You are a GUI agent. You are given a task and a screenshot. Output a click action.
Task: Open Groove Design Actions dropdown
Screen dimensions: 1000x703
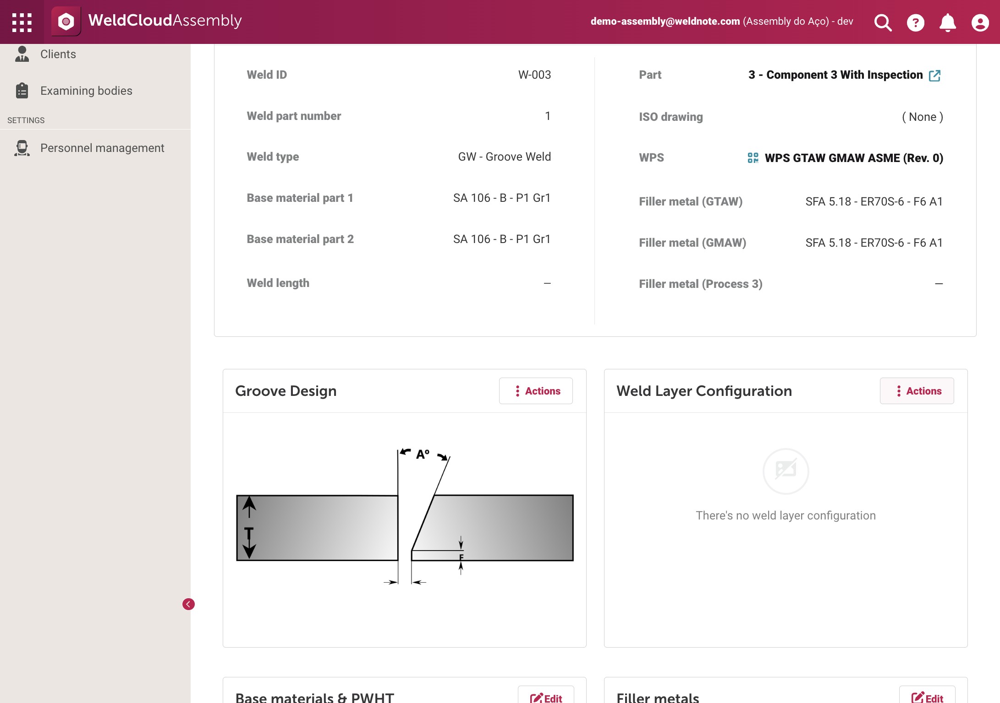536,391
